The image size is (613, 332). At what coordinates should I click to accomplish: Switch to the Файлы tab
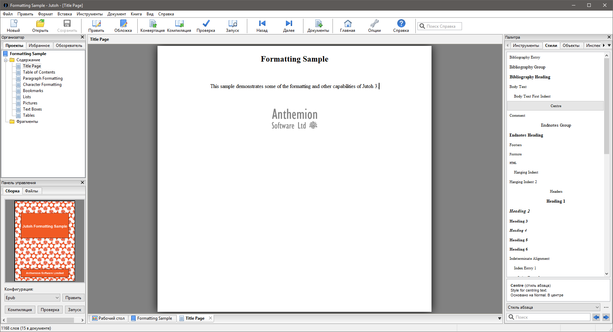click(32, 191)
